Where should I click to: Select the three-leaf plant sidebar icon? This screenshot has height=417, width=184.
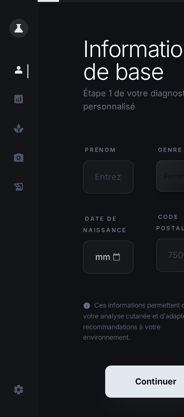point(19,128)
